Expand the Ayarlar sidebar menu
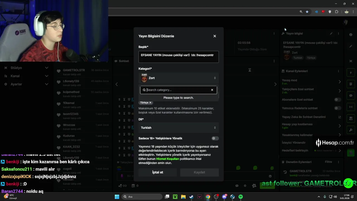357x201 pixels. click(47, 84)
